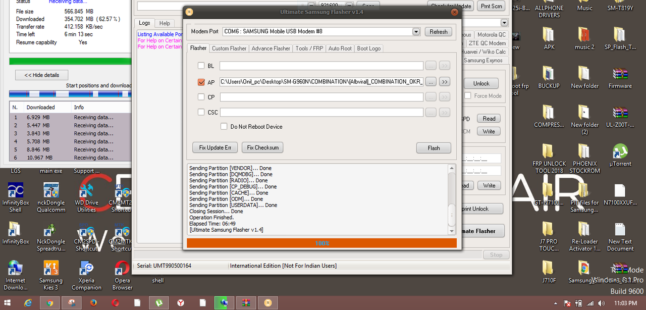Enable the CP file checkbox
646x310 pixels.
coord(201,97)
